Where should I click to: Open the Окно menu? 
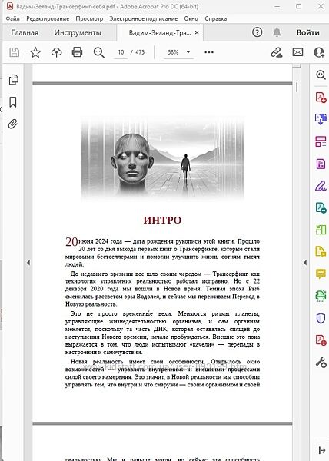tap(191, 18)
